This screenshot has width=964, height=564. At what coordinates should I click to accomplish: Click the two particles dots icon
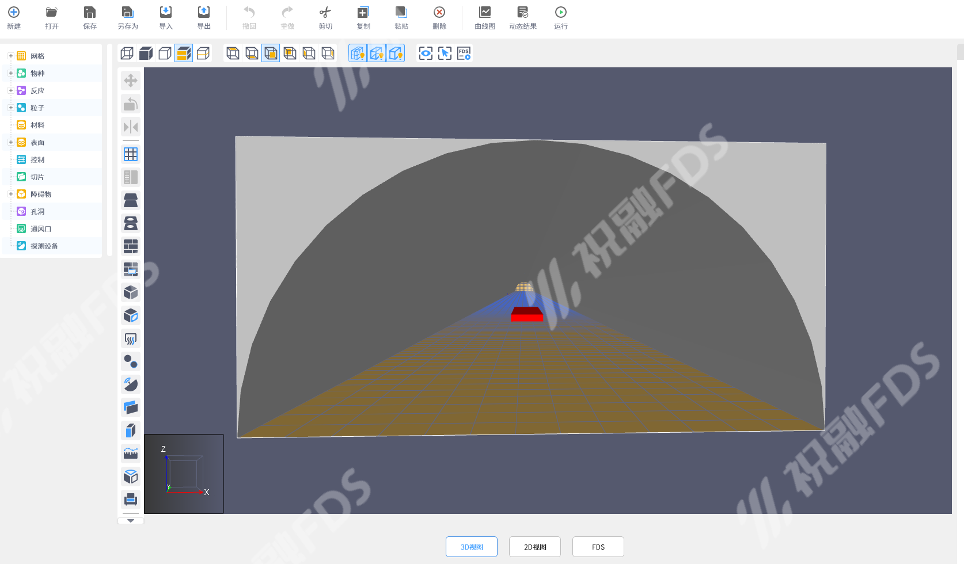point(131,361)
